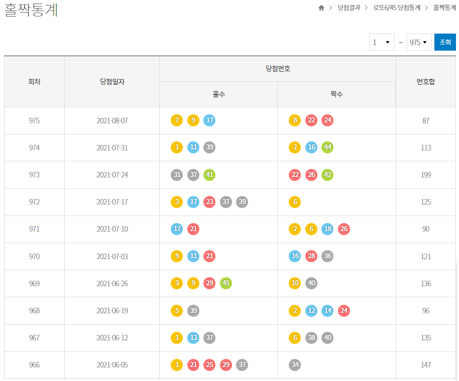Select round number 973 cell
The width and height of the screenshot is (459, 381).
coord(34,175)
